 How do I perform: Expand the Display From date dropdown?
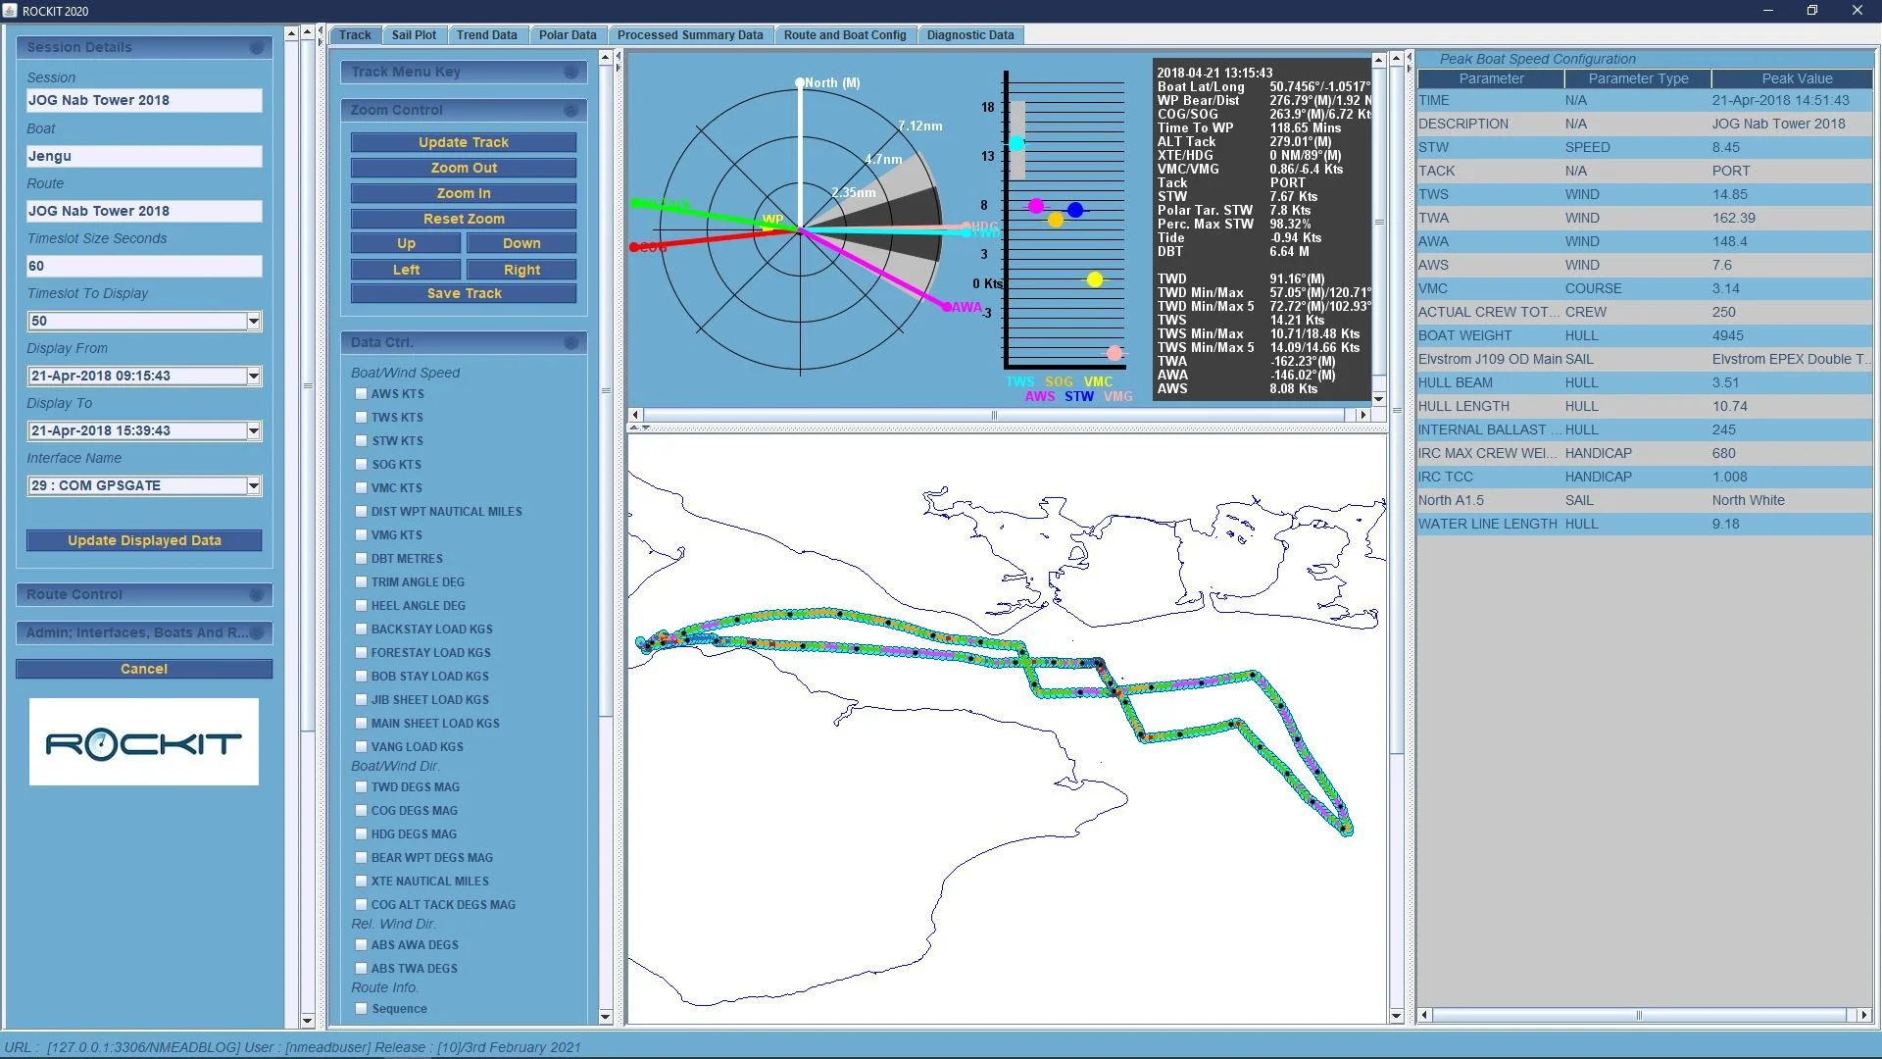[254, 376]
